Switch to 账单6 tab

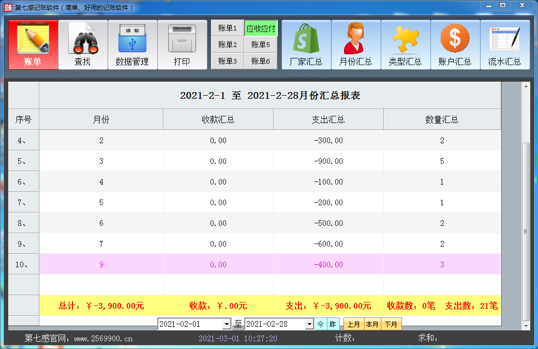click(261, 61)
